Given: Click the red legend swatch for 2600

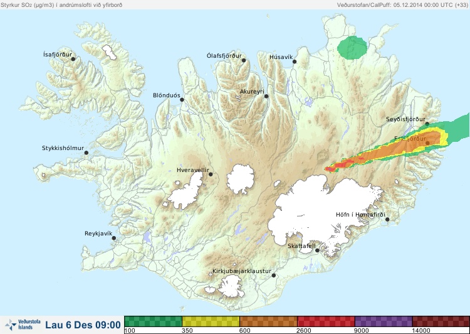Looking at the screenshot, I should [x=326, y=321].
